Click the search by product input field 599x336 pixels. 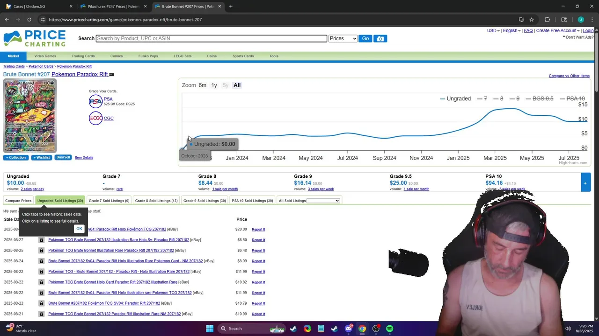(212, 38)
